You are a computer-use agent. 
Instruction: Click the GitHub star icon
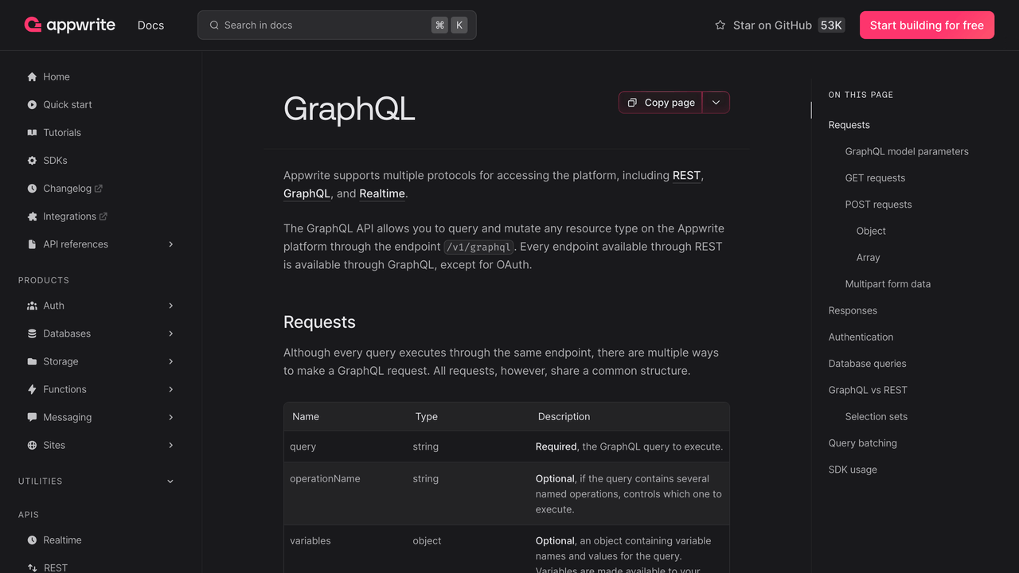pos(720,25)
